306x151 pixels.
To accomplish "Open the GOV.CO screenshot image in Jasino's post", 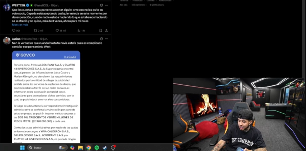I will pos(46,97).
